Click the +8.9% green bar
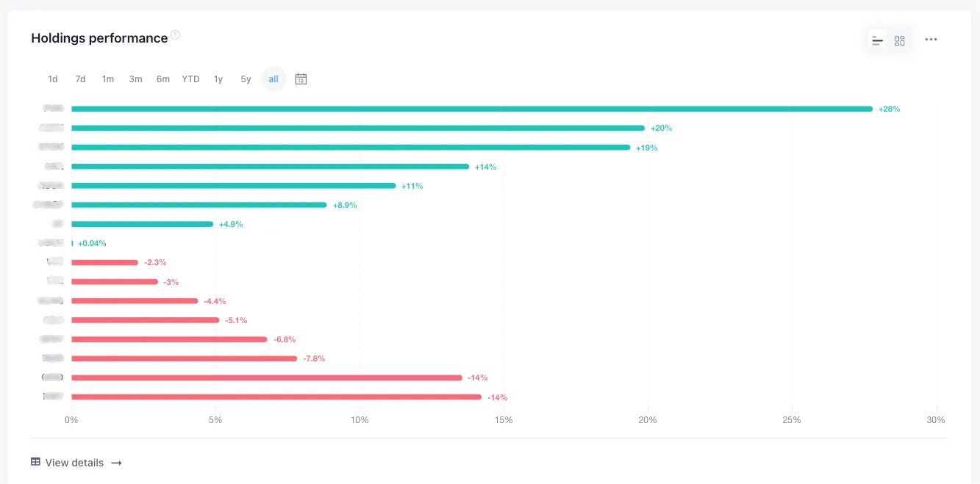The height and width of the screenshot is (484, 980). tap(199, 205)
